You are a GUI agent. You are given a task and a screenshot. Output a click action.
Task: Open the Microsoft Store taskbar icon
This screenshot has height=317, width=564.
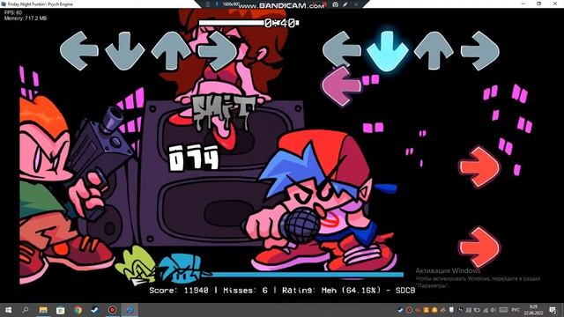61,310
